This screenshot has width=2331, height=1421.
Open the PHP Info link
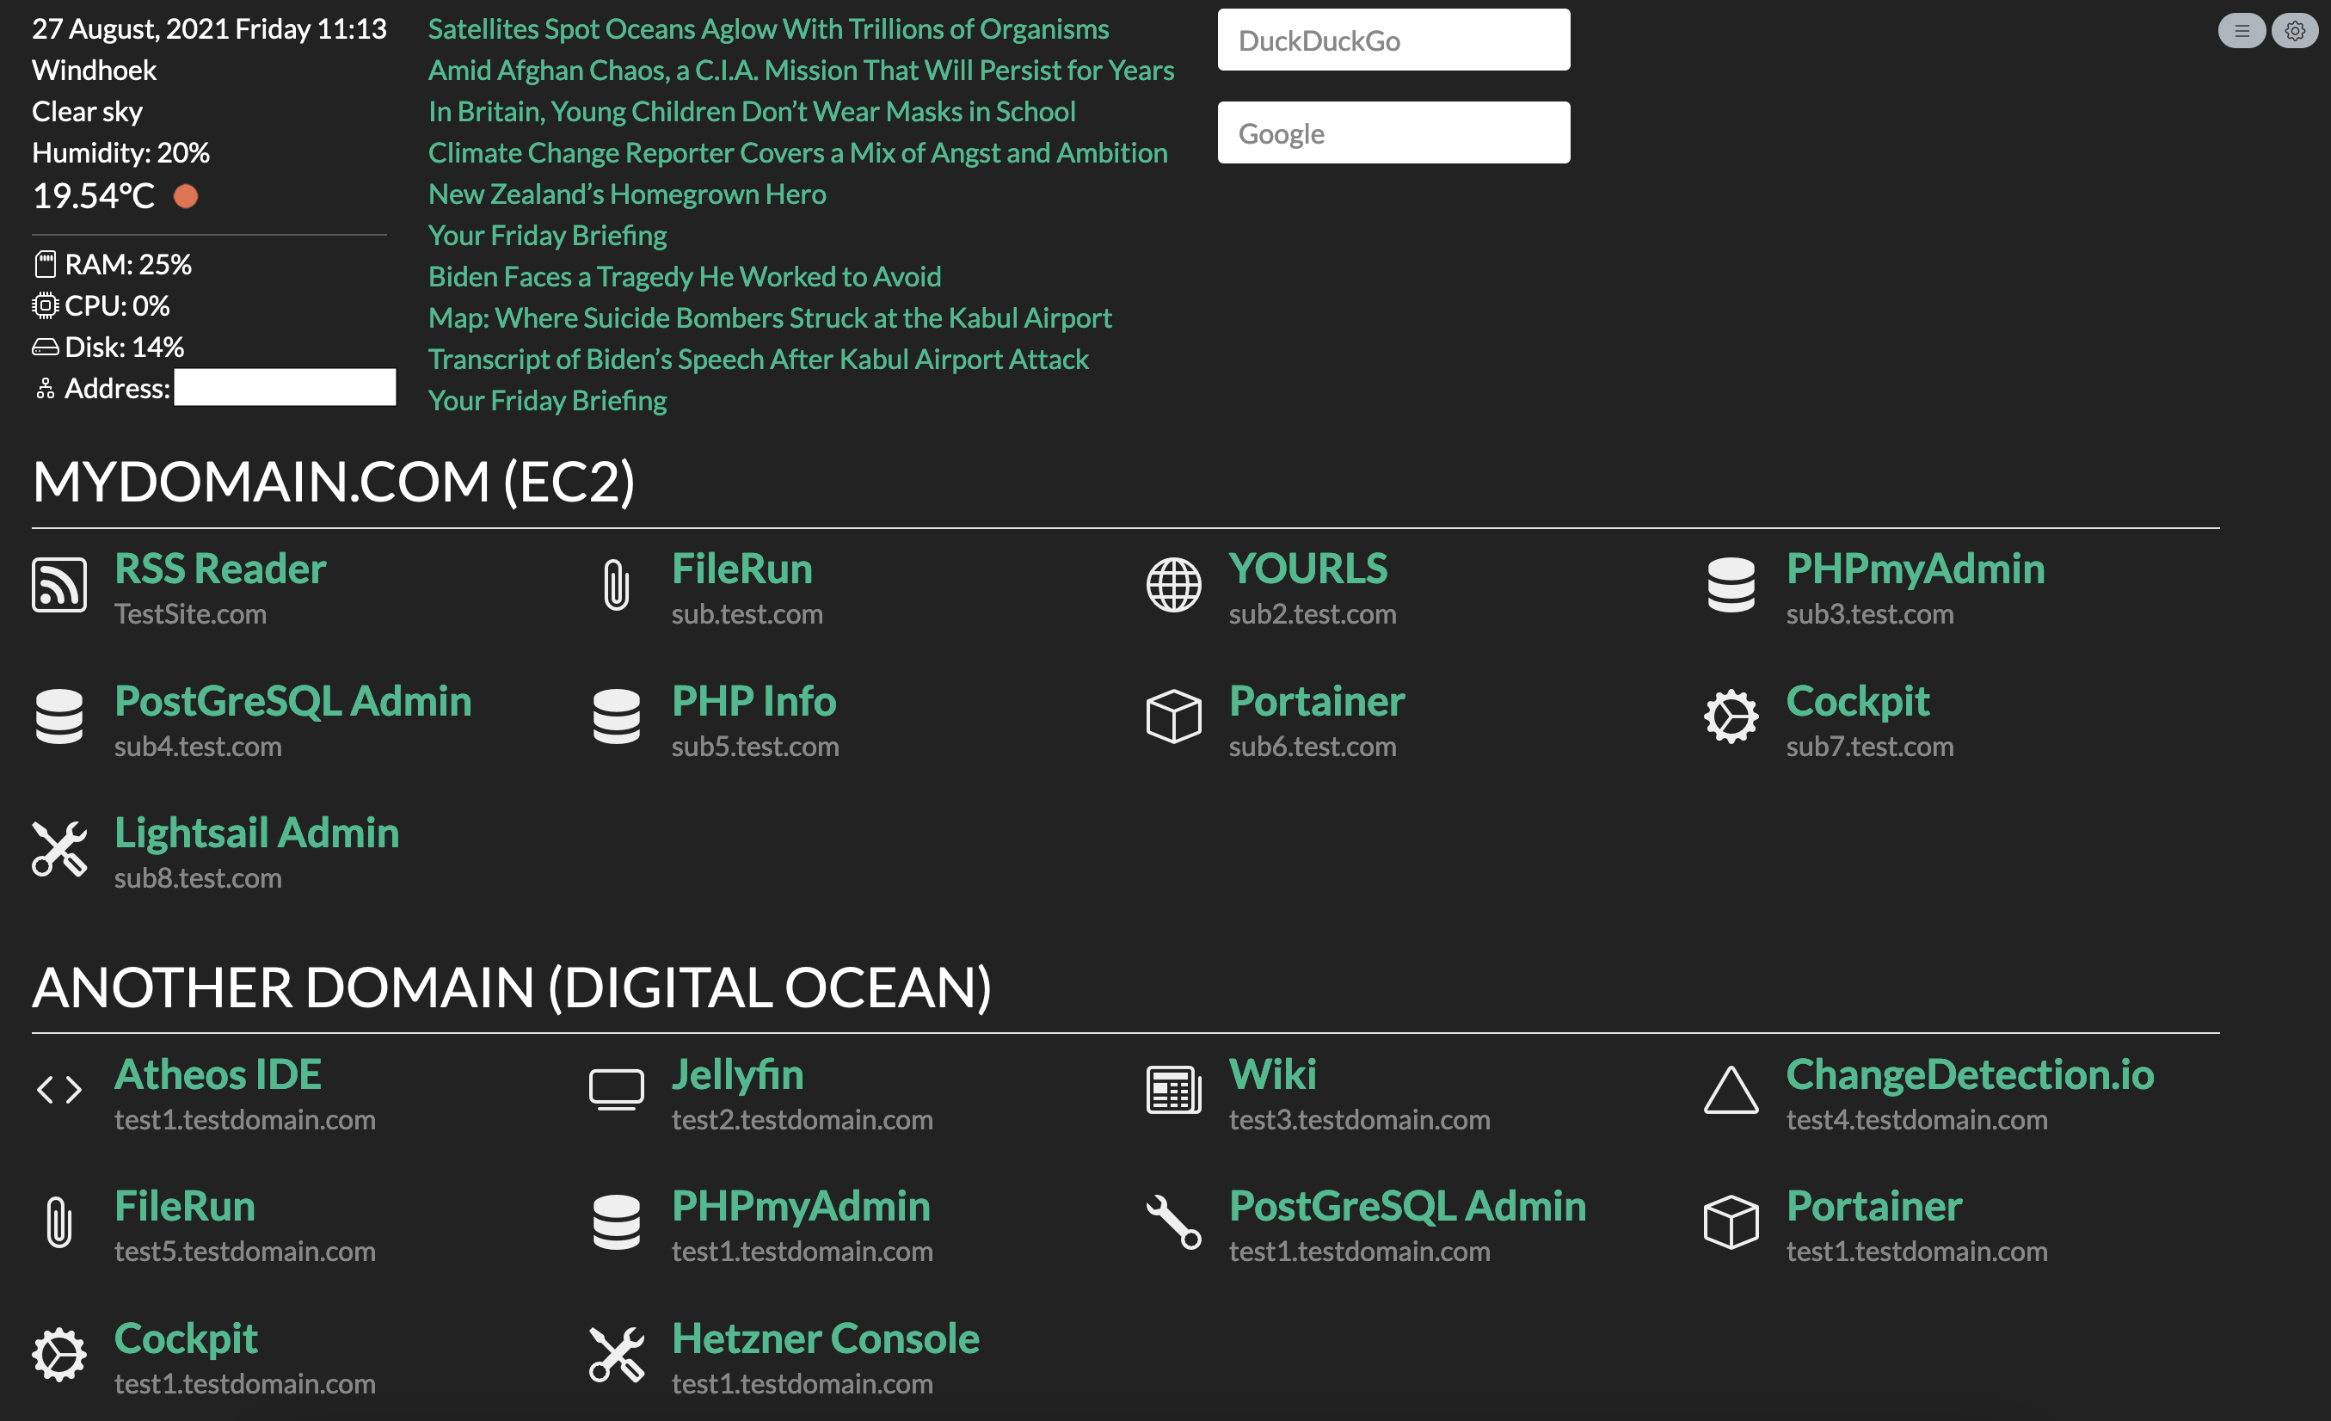[754, 701]
